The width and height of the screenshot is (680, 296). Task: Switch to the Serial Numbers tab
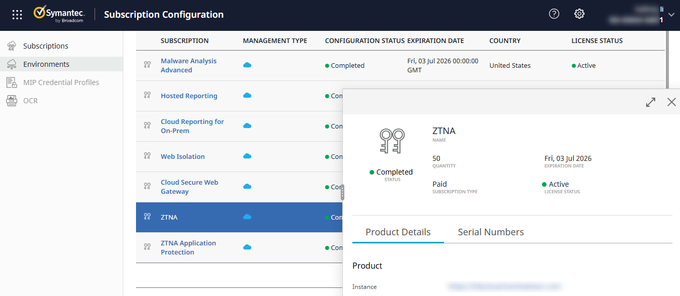tap(491, 232)
